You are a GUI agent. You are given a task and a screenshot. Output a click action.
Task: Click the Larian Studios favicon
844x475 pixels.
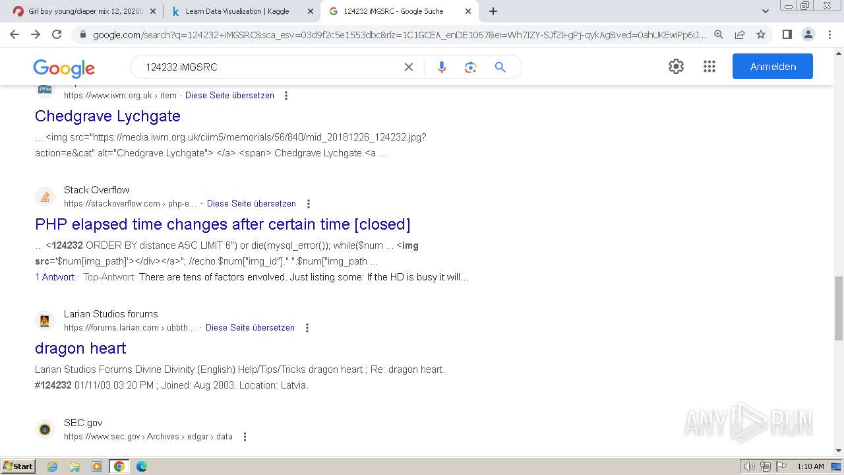(45, 321)
